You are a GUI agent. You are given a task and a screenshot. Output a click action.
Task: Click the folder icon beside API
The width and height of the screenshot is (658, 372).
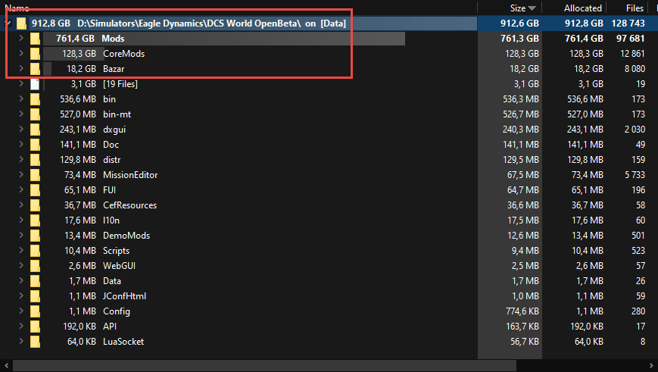pyautogui.click(x=36, y=327)
